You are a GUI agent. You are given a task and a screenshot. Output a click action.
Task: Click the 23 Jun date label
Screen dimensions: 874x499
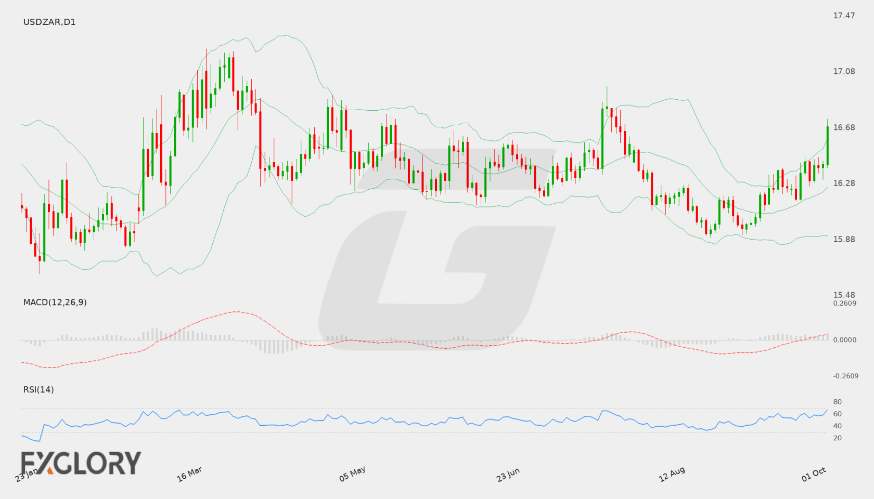coord(508,474)
